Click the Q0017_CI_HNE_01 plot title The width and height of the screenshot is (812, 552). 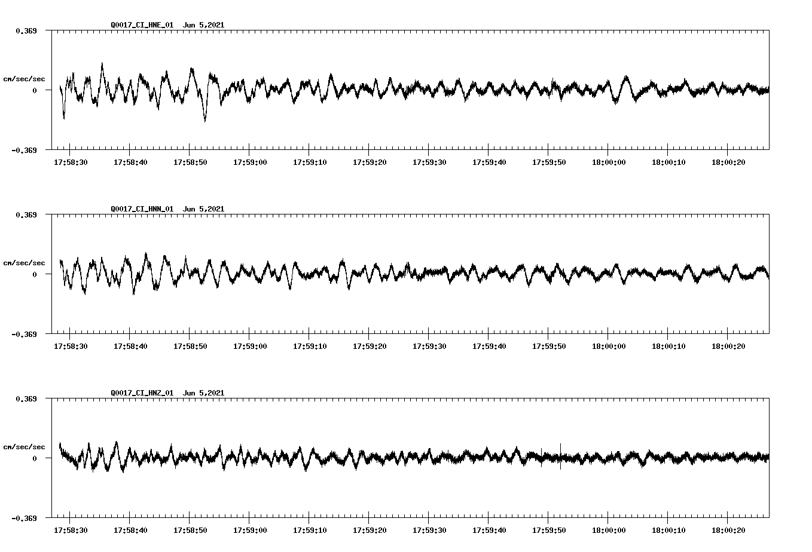[167, 25]
